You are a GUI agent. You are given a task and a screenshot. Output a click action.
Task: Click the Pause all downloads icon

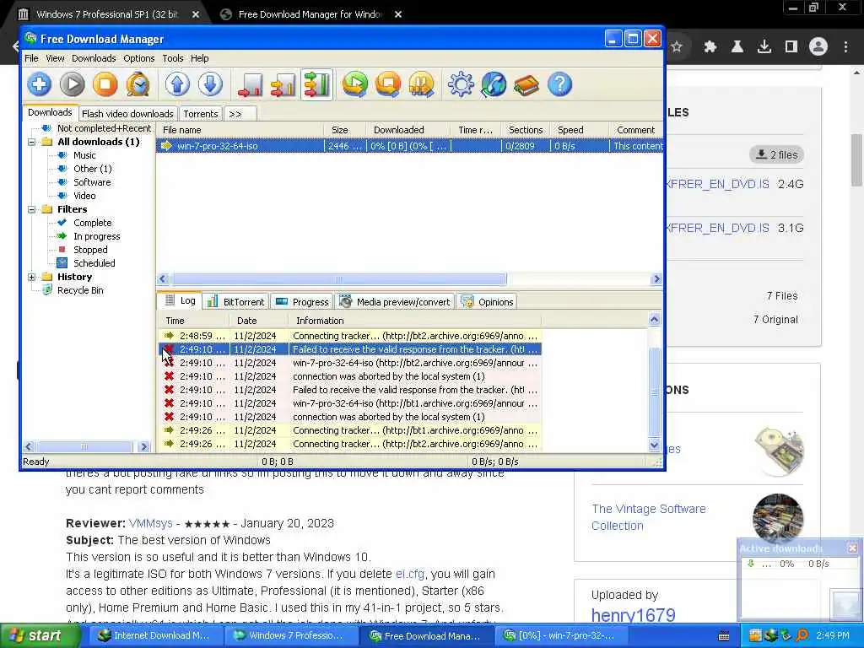coord(421,84)
